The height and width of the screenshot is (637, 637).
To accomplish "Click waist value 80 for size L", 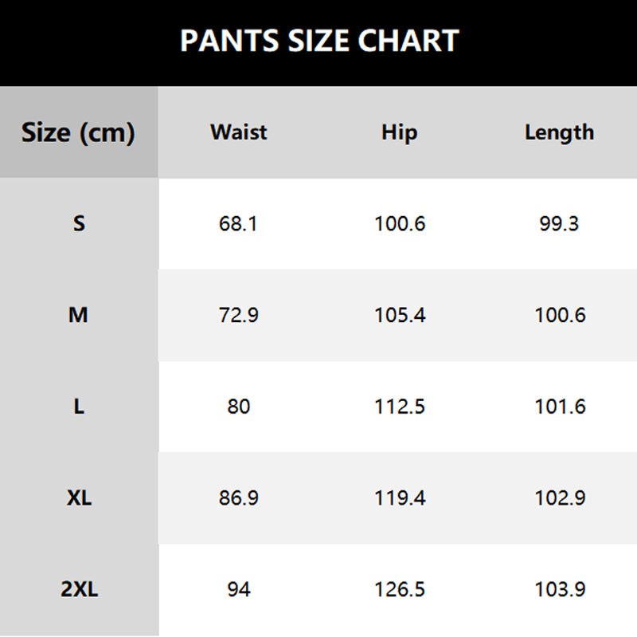I will point(238,407).
